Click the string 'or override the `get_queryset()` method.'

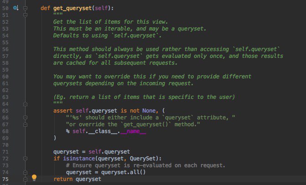[x=133, y=124]
